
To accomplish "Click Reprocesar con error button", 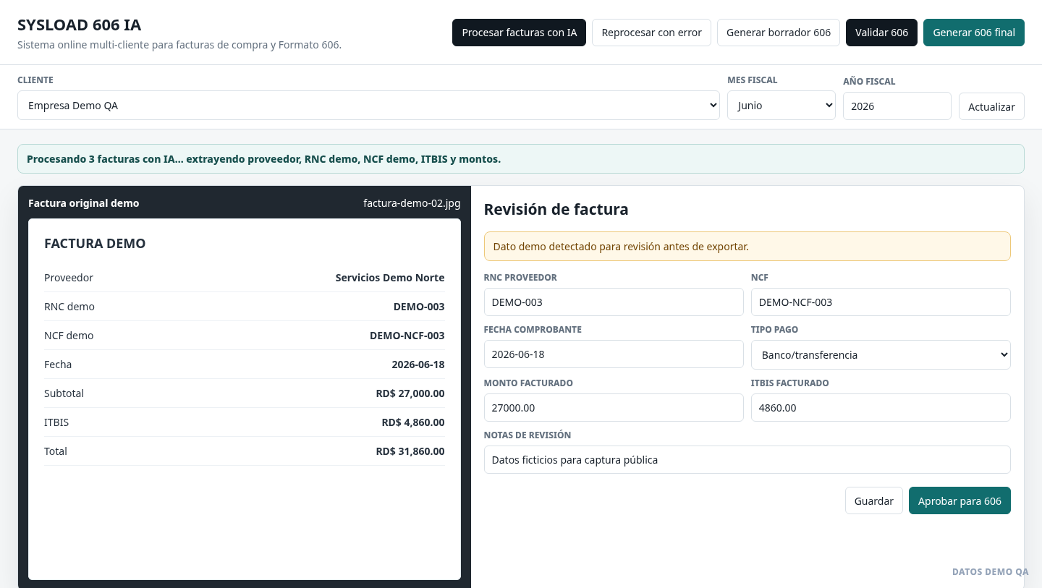I will point(651,33).
